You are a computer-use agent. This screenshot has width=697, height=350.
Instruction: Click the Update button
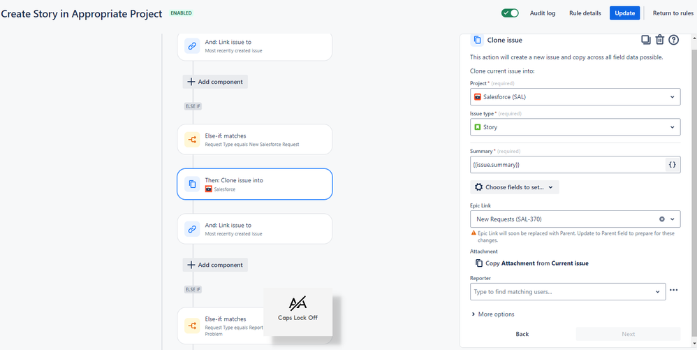624,13
